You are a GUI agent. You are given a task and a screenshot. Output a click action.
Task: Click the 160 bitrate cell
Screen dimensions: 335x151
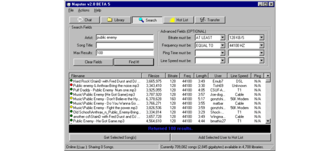(x=172, y=99)
